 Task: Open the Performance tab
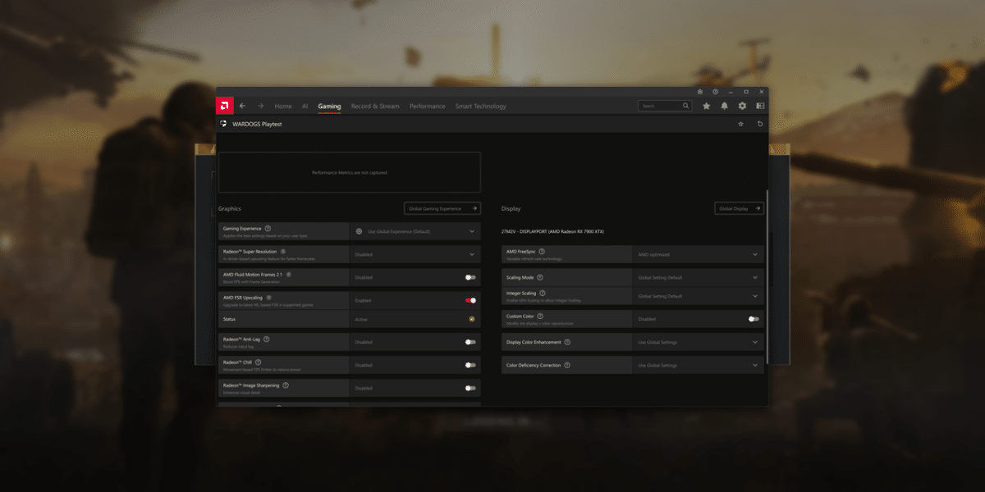428,106
